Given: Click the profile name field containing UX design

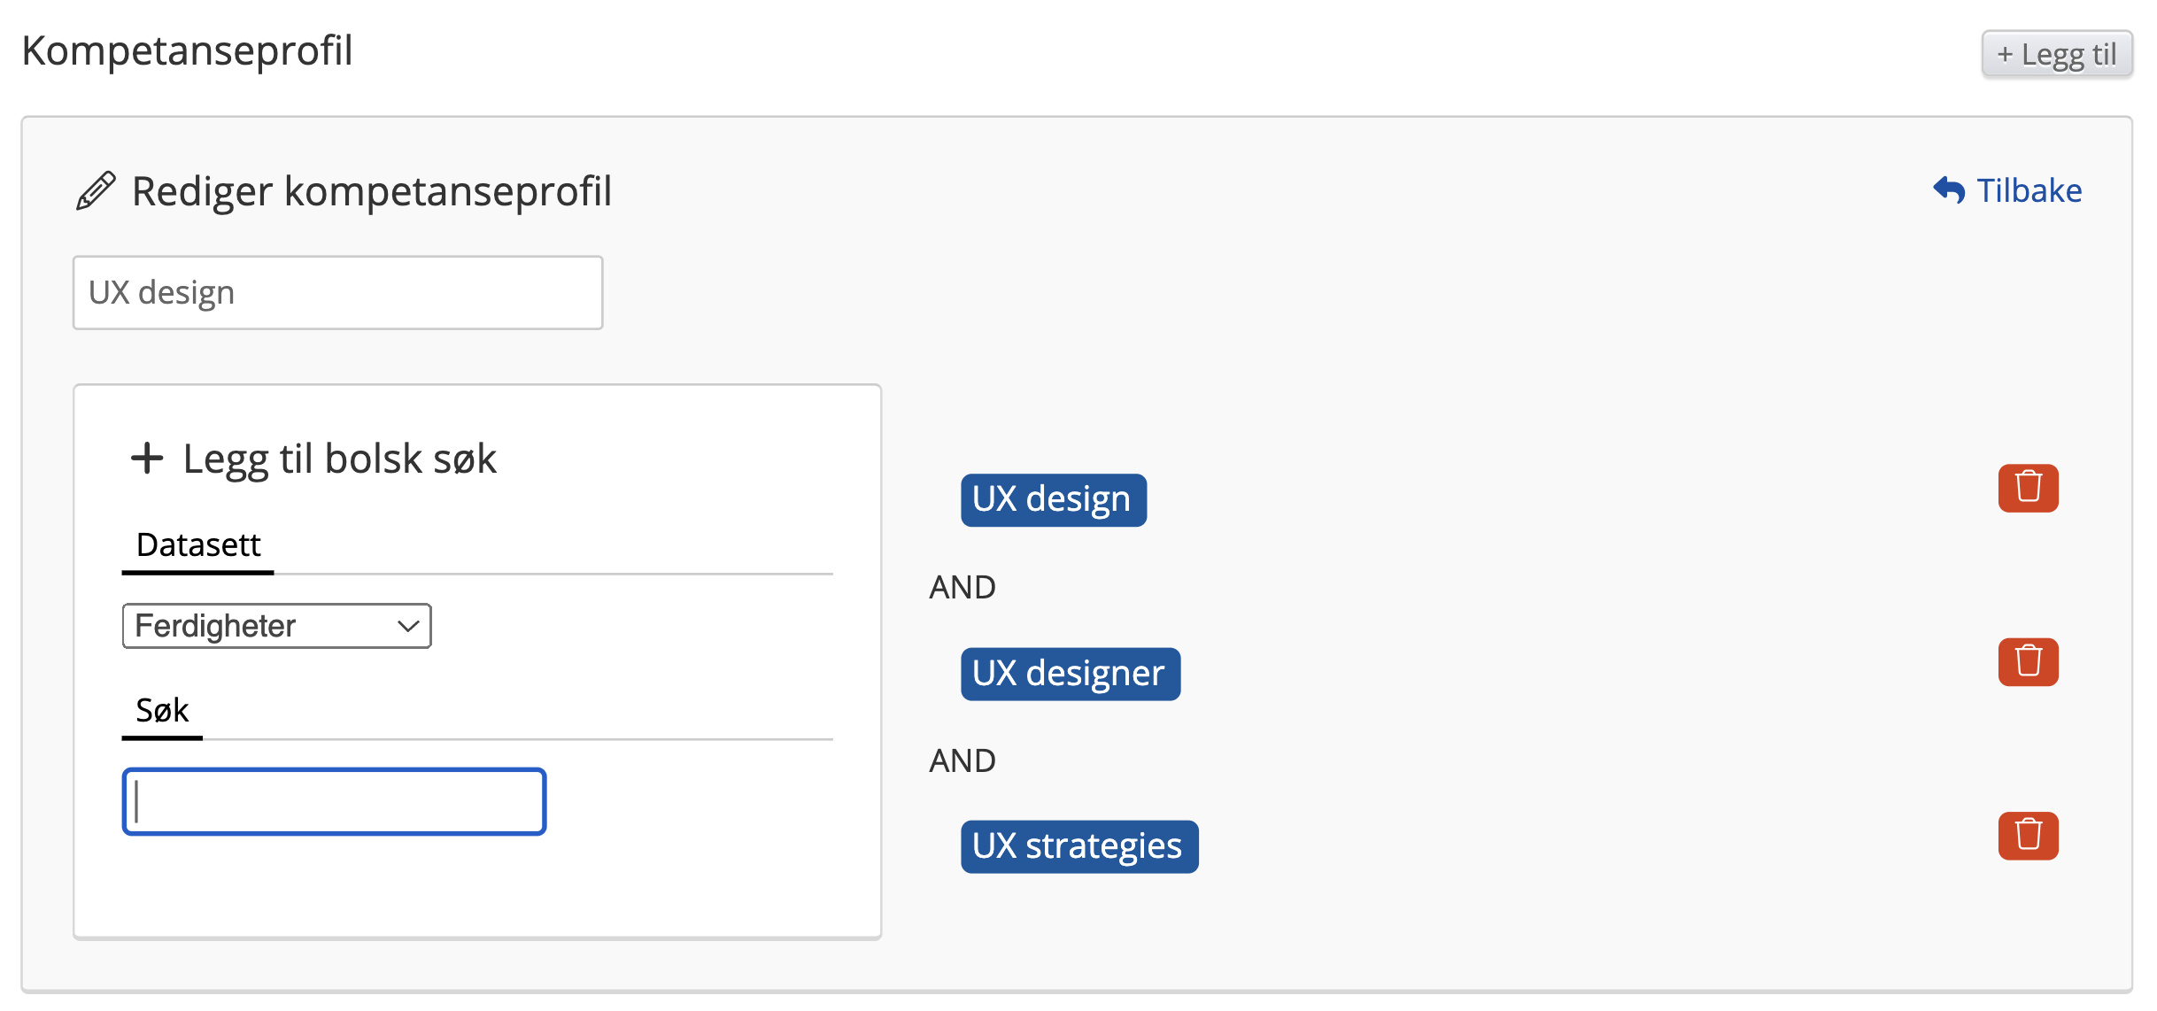Looking at the screenshot, I should [337, 293].
